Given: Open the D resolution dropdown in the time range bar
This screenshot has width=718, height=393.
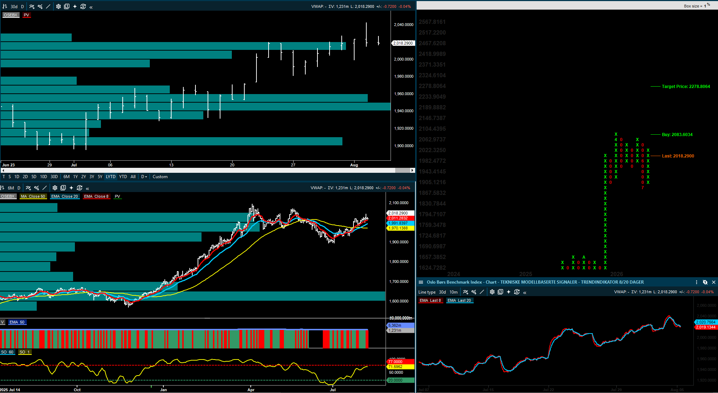Looking at the screenshot, I should coord(144,177).
